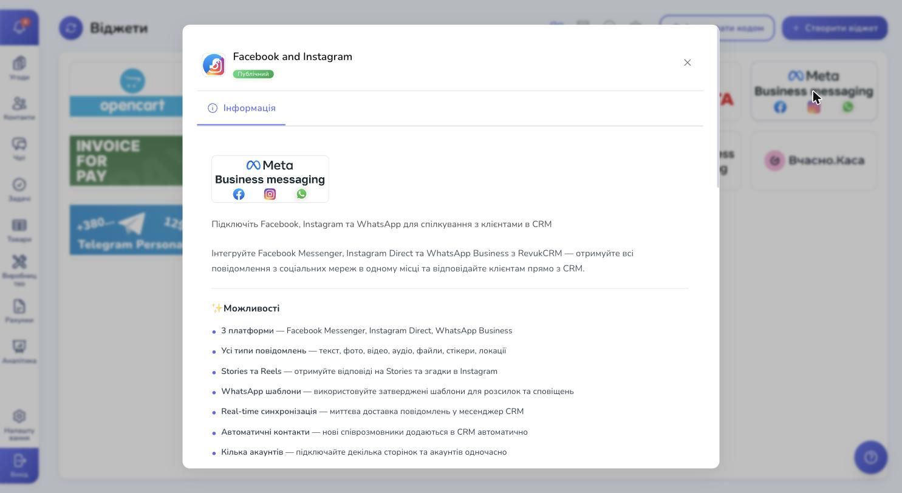
Task: Click the 'Автоматичні контакти' feature line
Action: pyautogui.click(x=374, y=432)
